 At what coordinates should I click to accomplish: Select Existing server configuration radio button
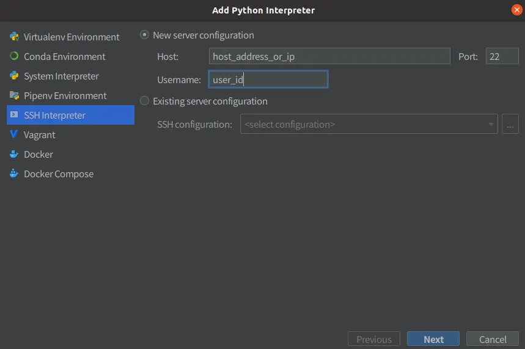(x=145, y=101)
